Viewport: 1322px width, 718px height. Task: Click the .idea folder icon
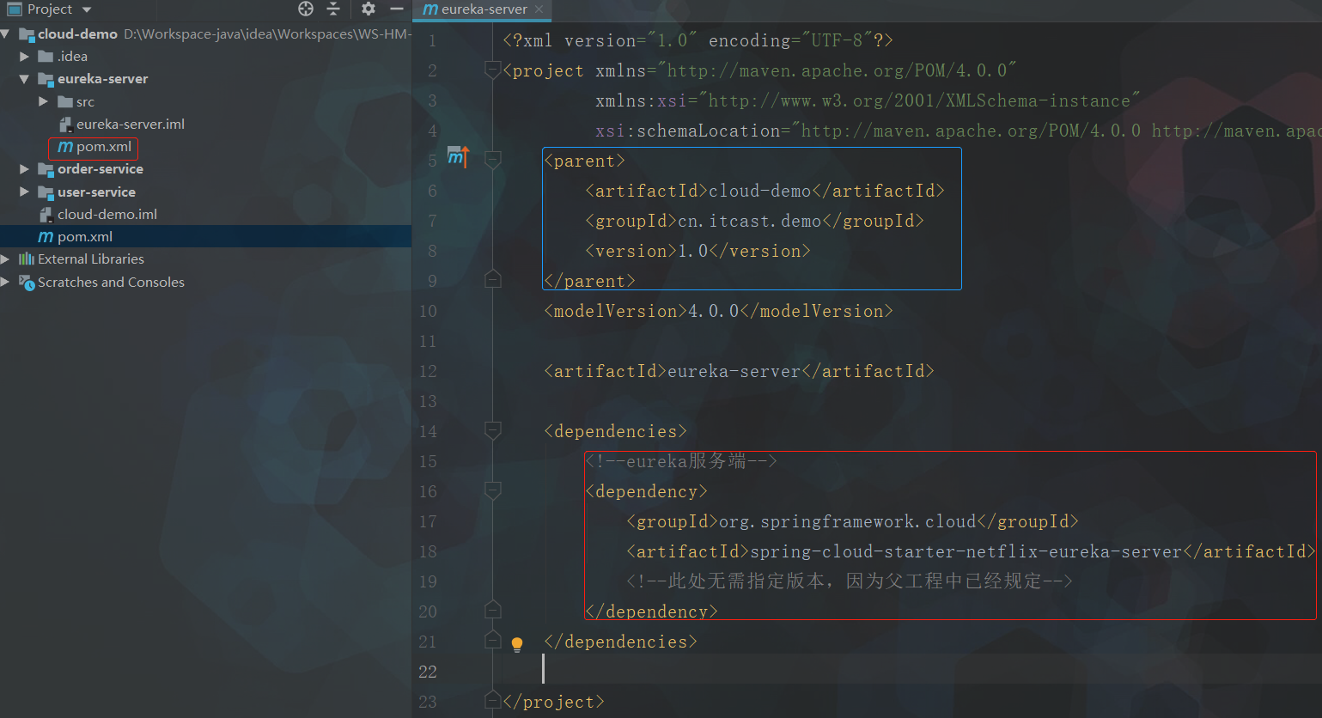click(x=46, y=57)
